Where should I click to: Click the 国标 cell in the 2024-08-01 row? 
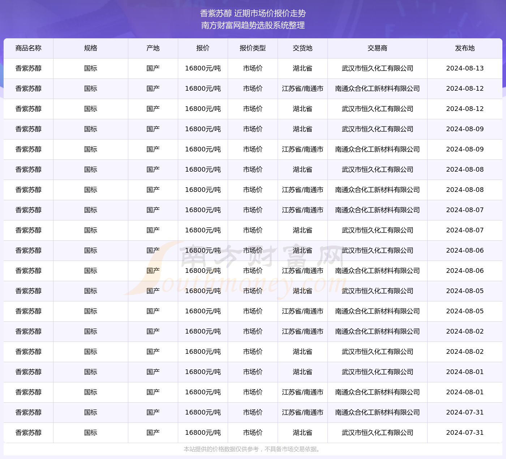[x=91, y=372]
